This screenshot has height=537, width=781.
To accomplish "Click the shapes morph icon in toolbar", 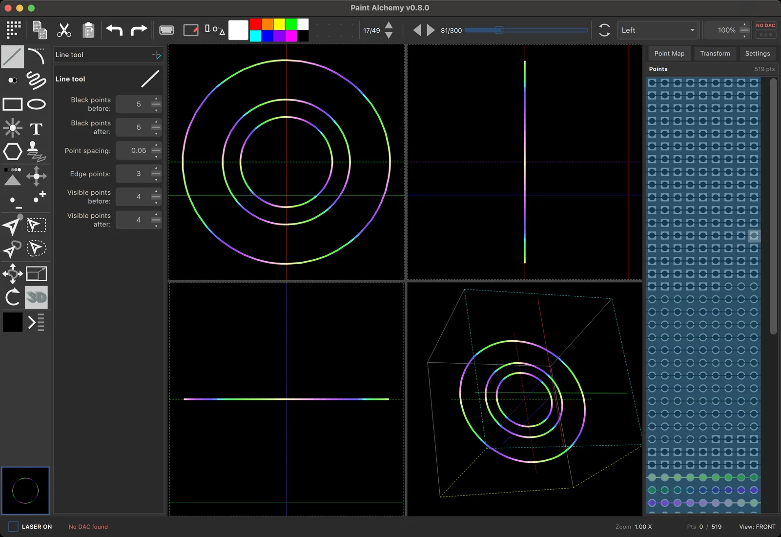I will [x=215, y=30].
